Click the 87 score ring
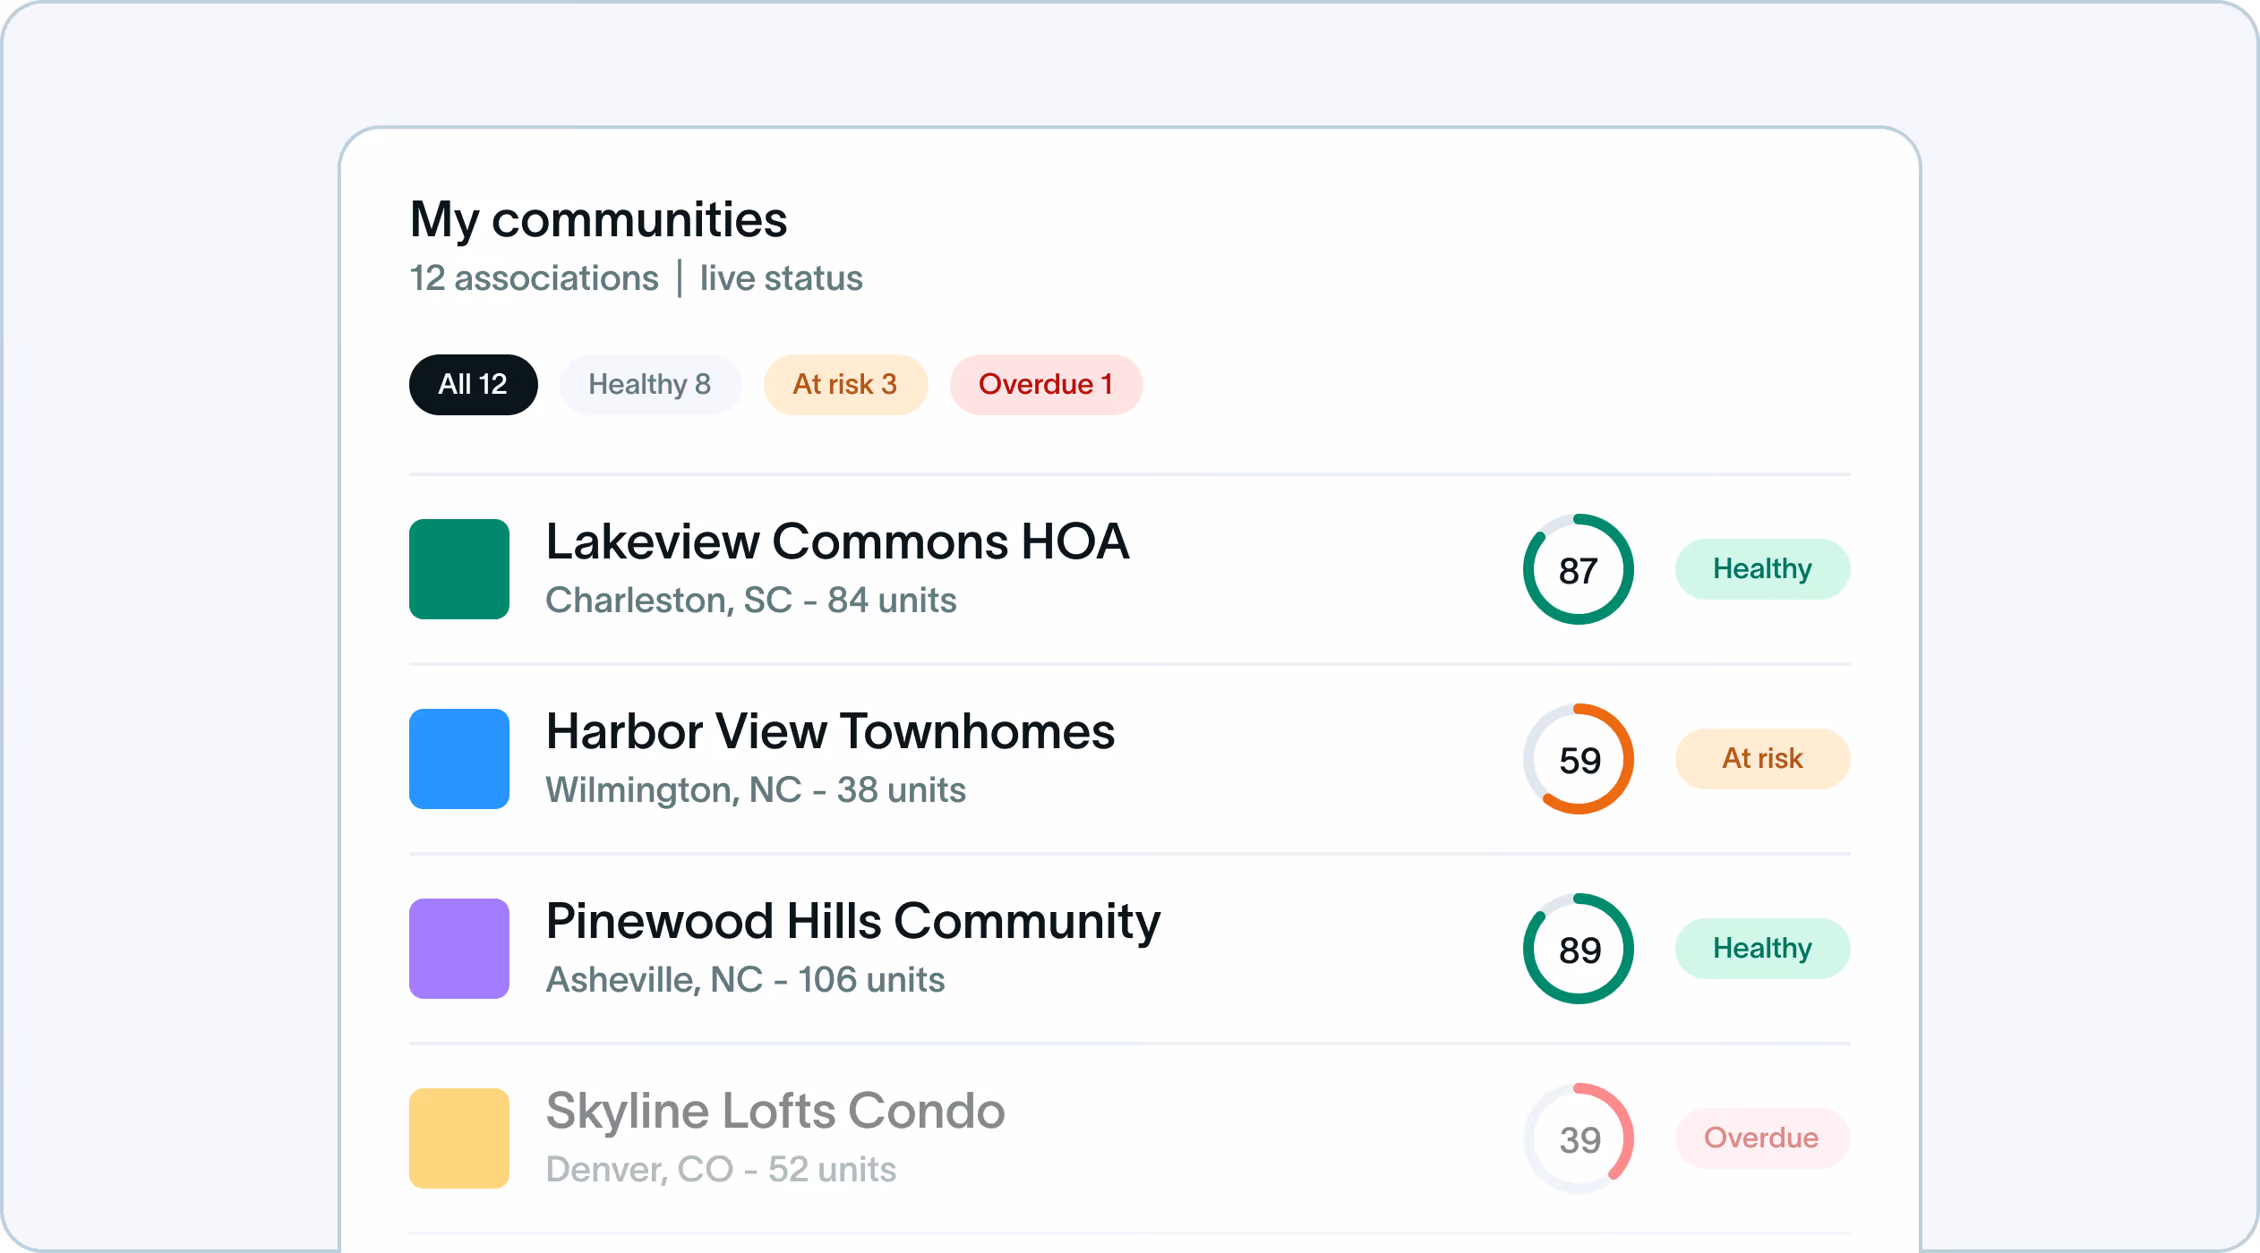Screen dimensions: 2260x1253 click(x=1578, y=569)
